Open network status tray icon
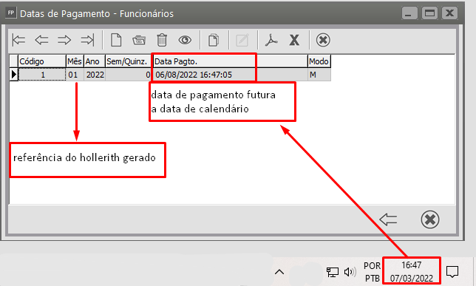Image resolution: width=476 pixels, height=286 pixels. [x=333, y=272]
